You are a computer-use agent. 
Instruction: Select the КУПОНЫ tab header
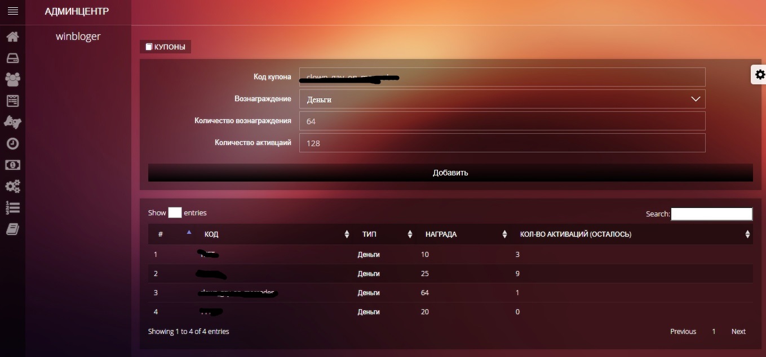[x=166, y=47]
